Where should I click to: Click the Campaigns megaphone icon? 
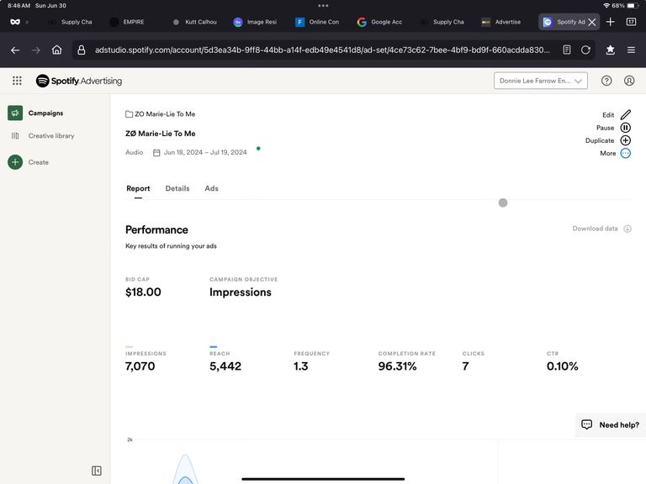click(15, 113)
